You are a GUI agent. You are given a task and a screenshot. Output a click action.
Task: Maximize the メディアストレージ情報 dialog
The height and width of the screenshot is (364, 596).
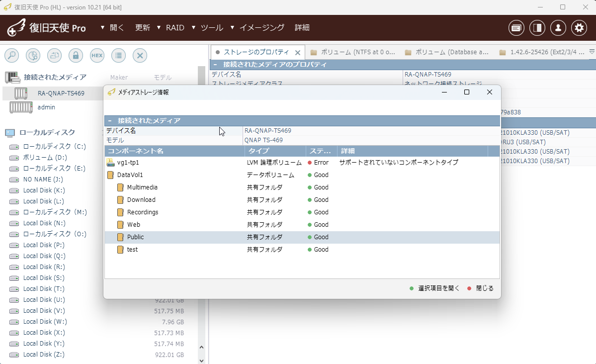click(x=467, y=92)
